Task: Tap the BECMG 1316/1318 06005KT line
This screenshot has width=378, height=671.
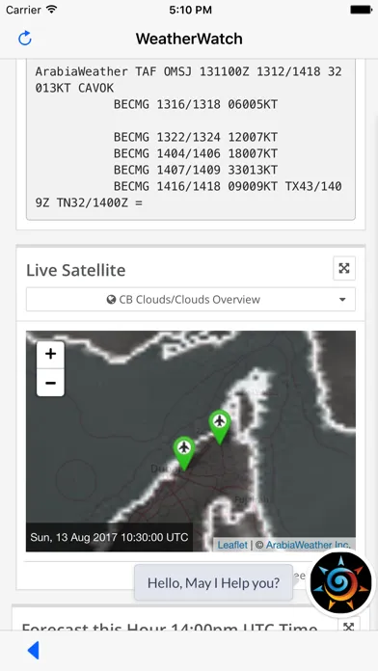Action: click(x=196, y=104)
